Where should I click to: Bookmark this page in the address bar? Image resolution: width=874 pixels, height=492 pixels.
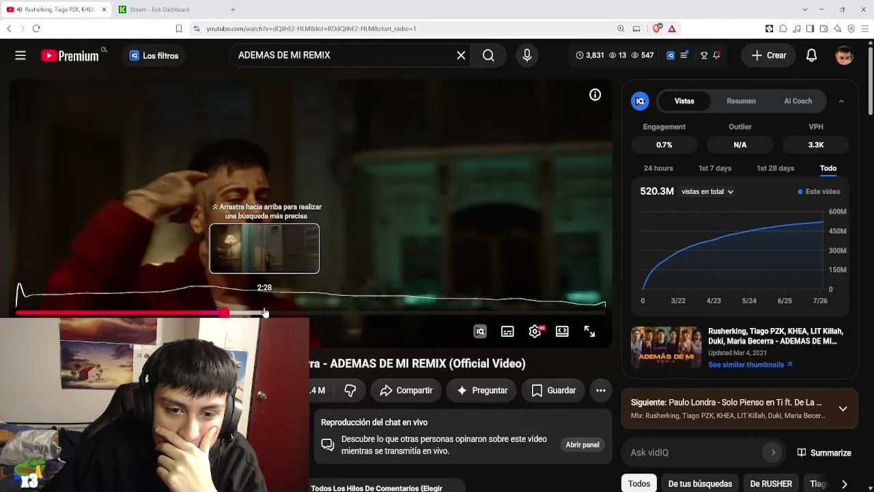click(x=179, y=29)
